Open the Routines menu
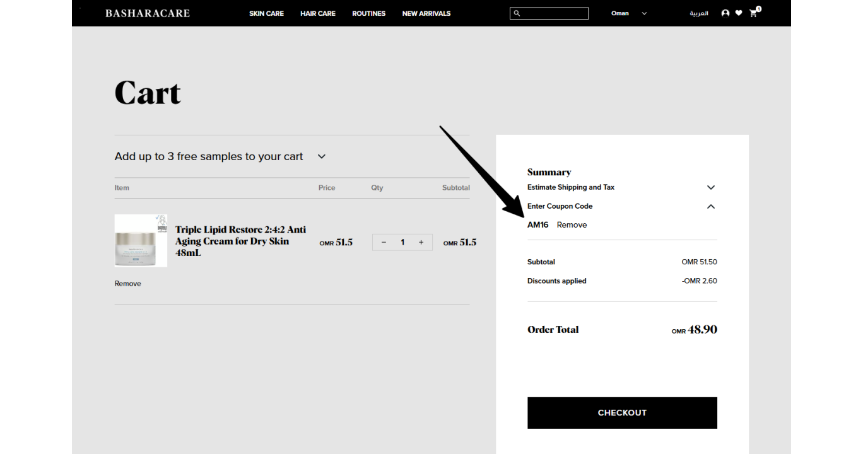The width and height of the screenshot is (863, 454). [x=369, y=13]
